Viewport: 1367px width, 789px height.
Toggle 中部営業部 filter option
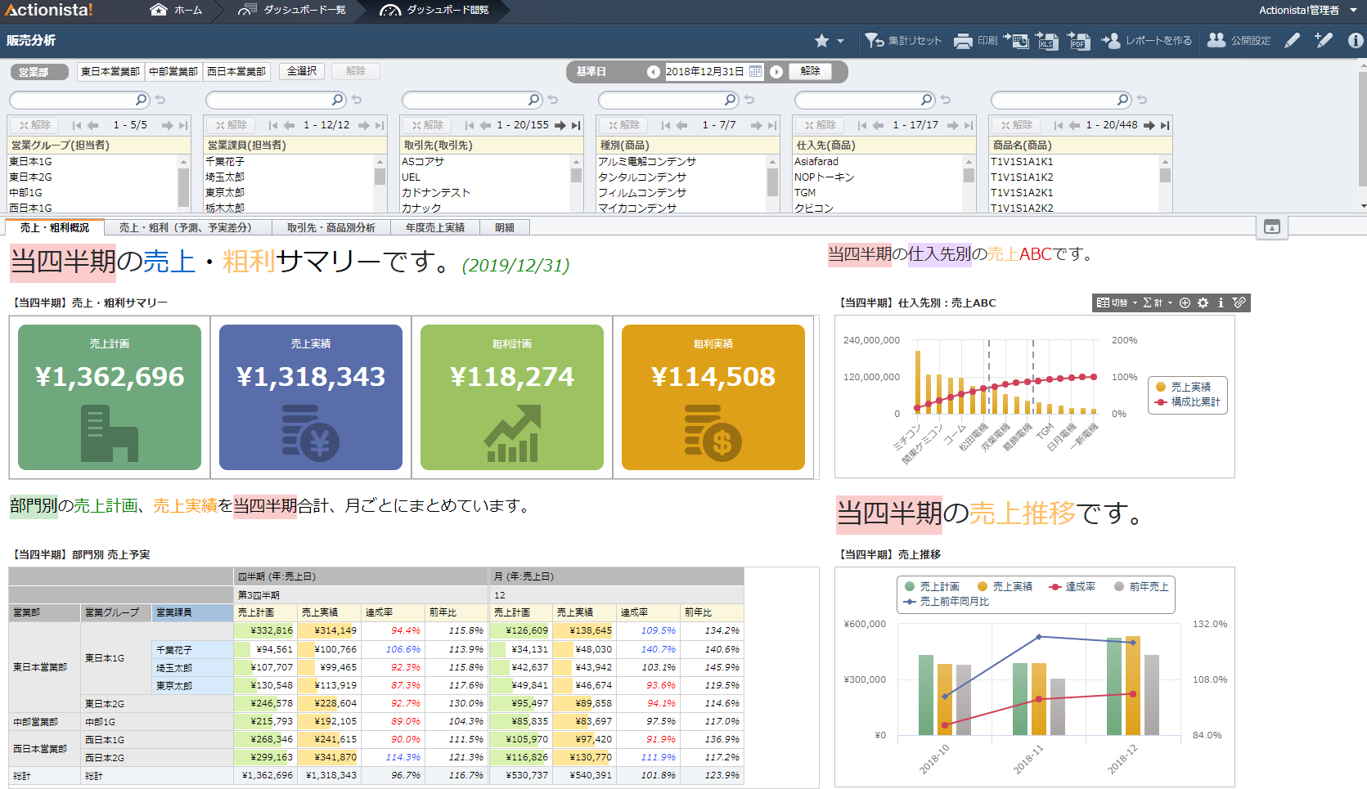point(173,71)
